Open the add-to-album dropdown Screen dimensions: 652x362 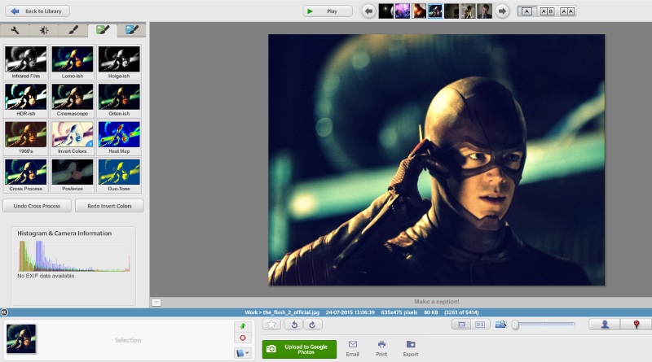[x=242, y=353]
